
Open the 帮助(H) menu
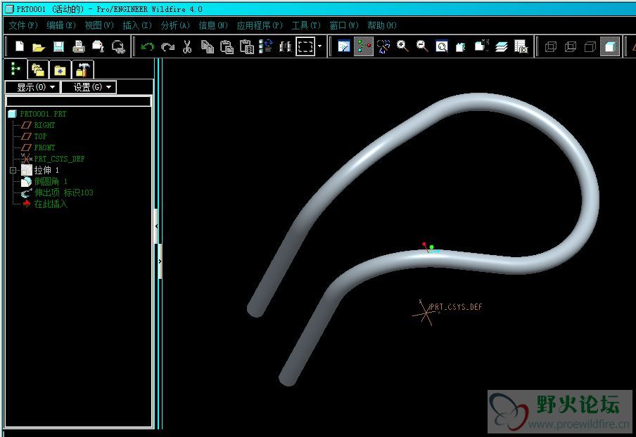coord(382,25)
